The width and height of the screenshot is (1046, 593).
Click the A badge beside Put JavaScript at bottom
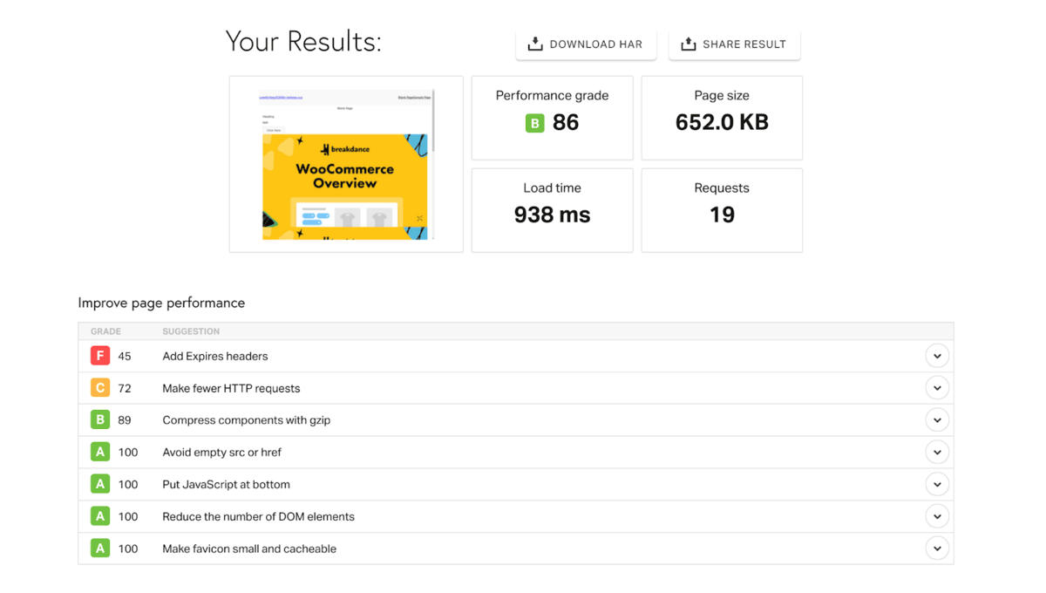[x=100, y=485]
